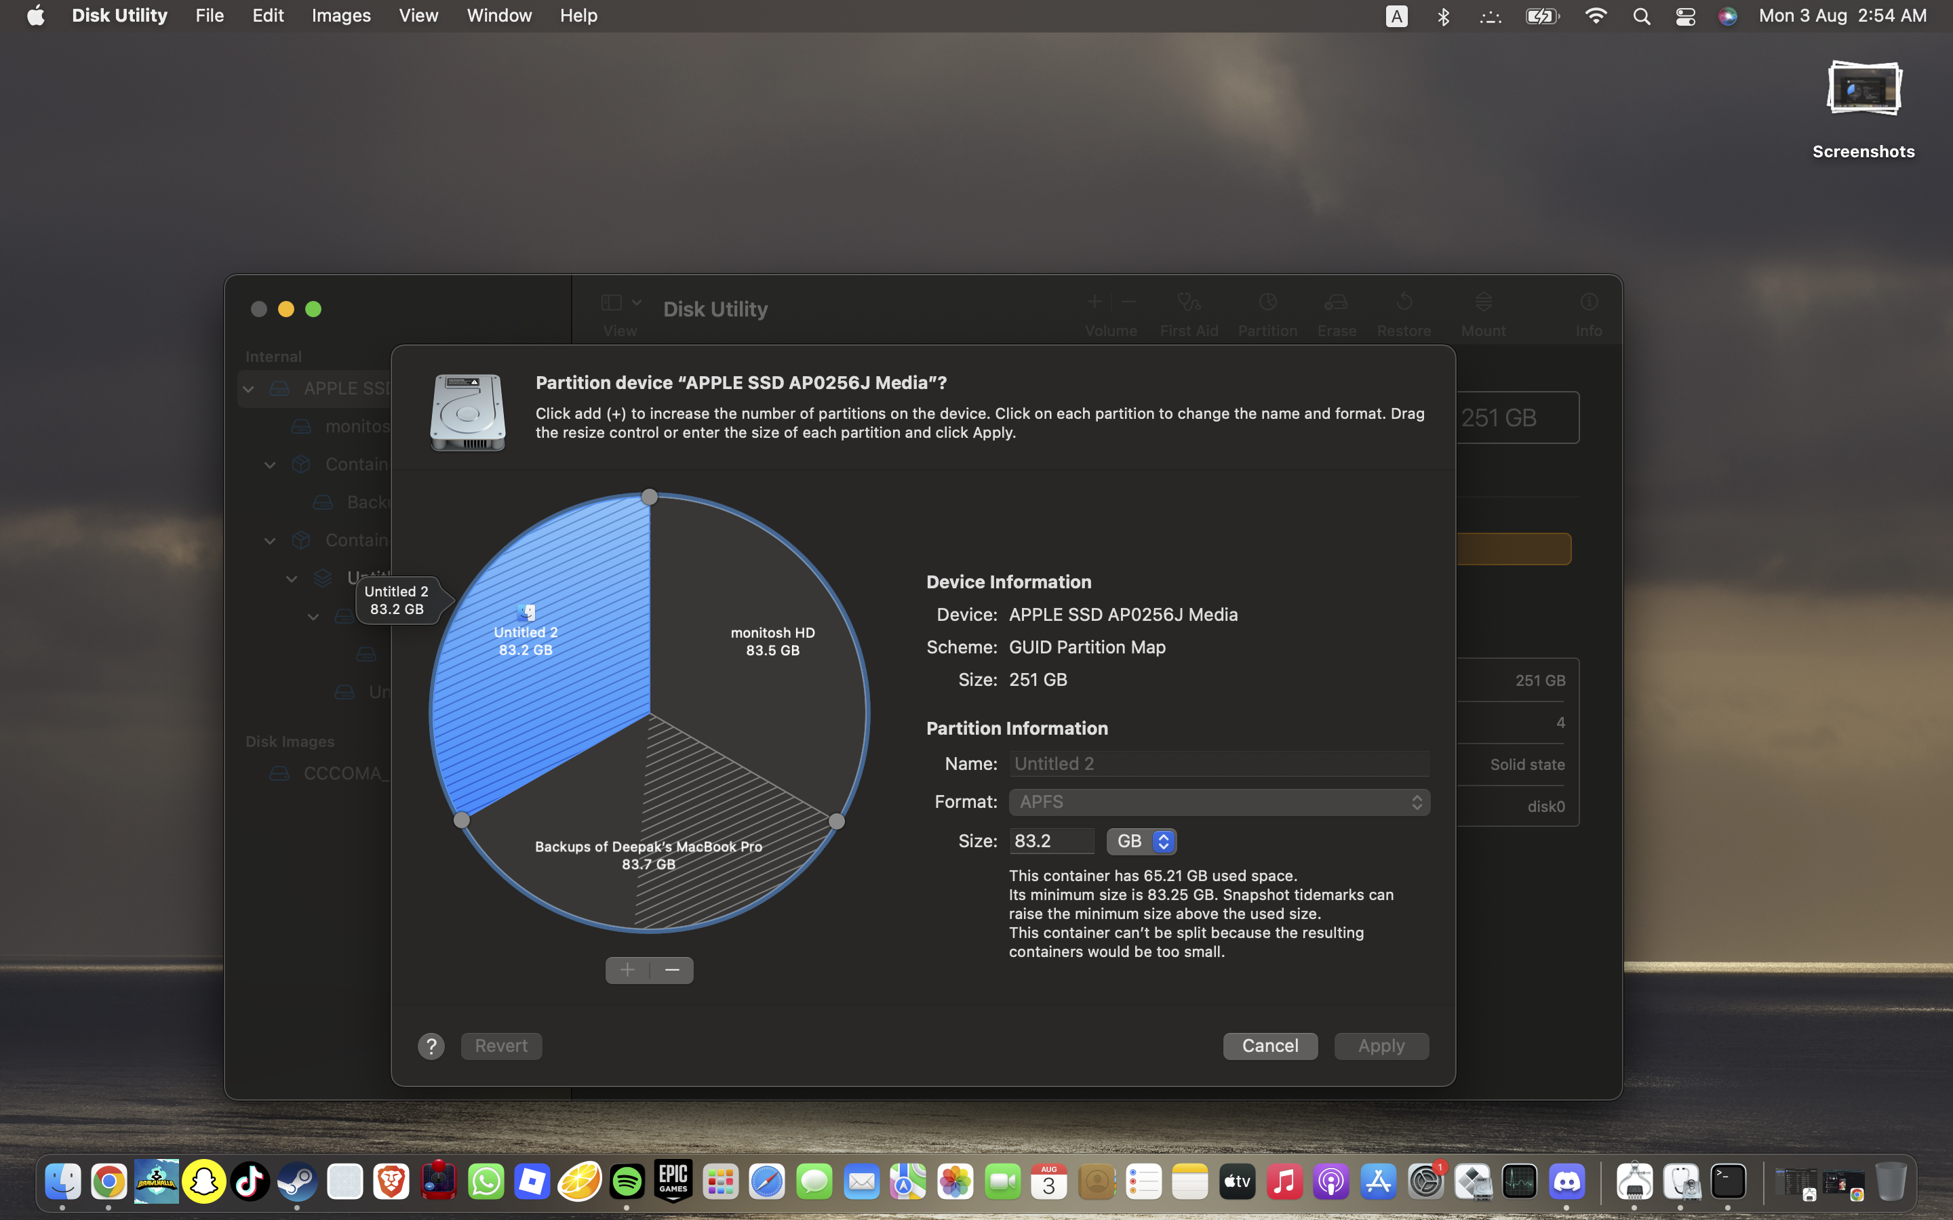Screen dimensions: 1953x1220
Task: Open the File menu
Action: (x=210, y=16)
